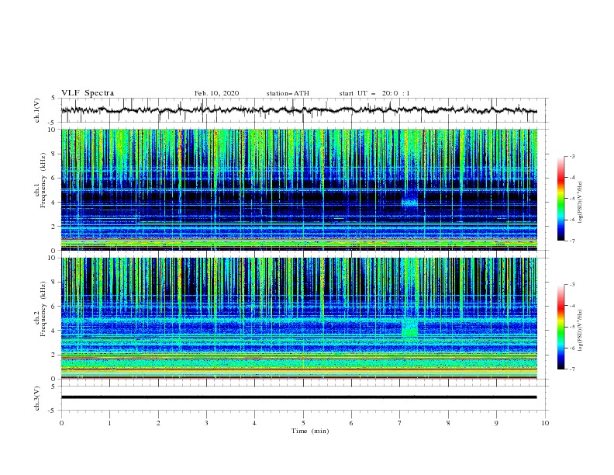
Task: Click the ch.1 colorbar "log(PSD)(V²/Hz)" label
Action: [x=581, y=203]
